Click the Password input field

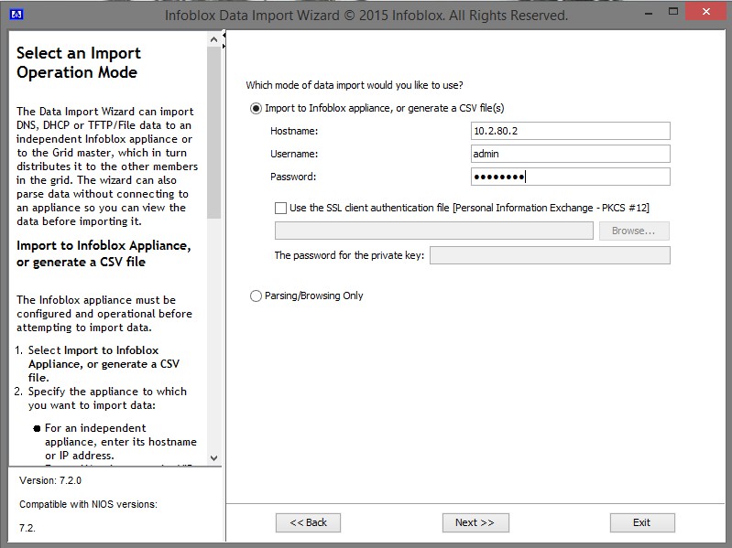tap(570, 177)
